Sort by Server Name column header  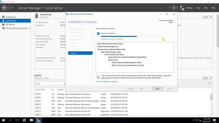click(x=40, y=90)
